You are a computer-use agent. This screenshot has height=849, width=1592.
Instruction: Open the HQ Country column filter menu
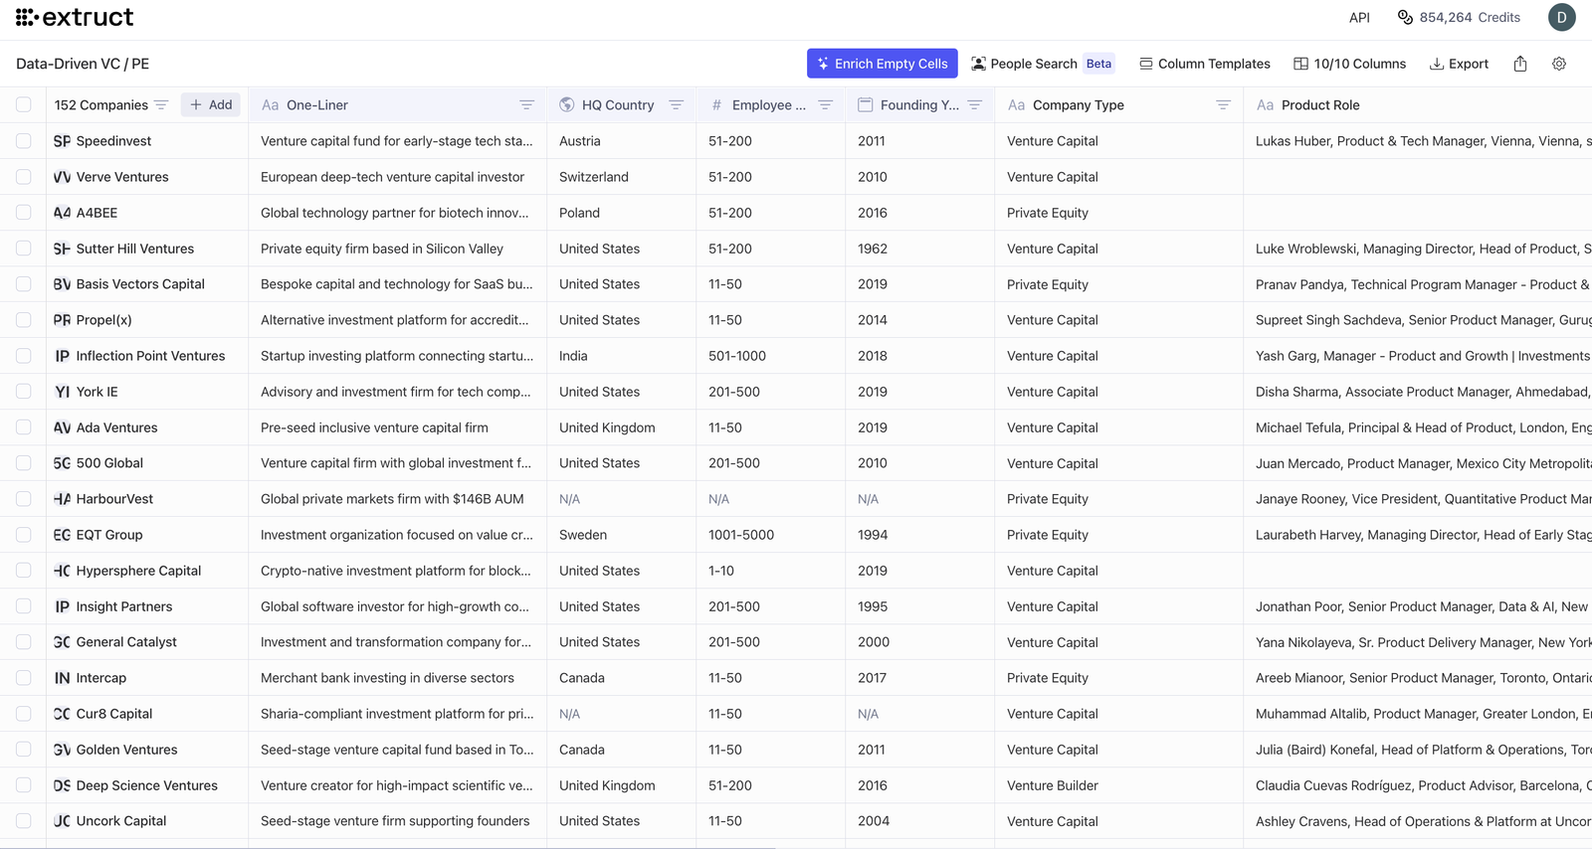point(676,104)
